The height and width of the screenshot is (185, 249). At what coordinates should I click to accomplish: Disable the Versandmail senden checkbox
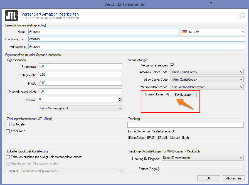tap(172, 65)
